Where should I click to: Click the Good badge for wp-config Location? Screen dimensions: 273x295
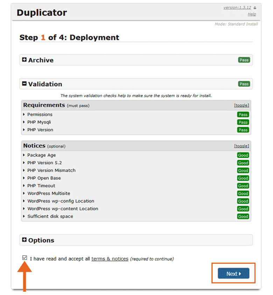pos(243,201)
